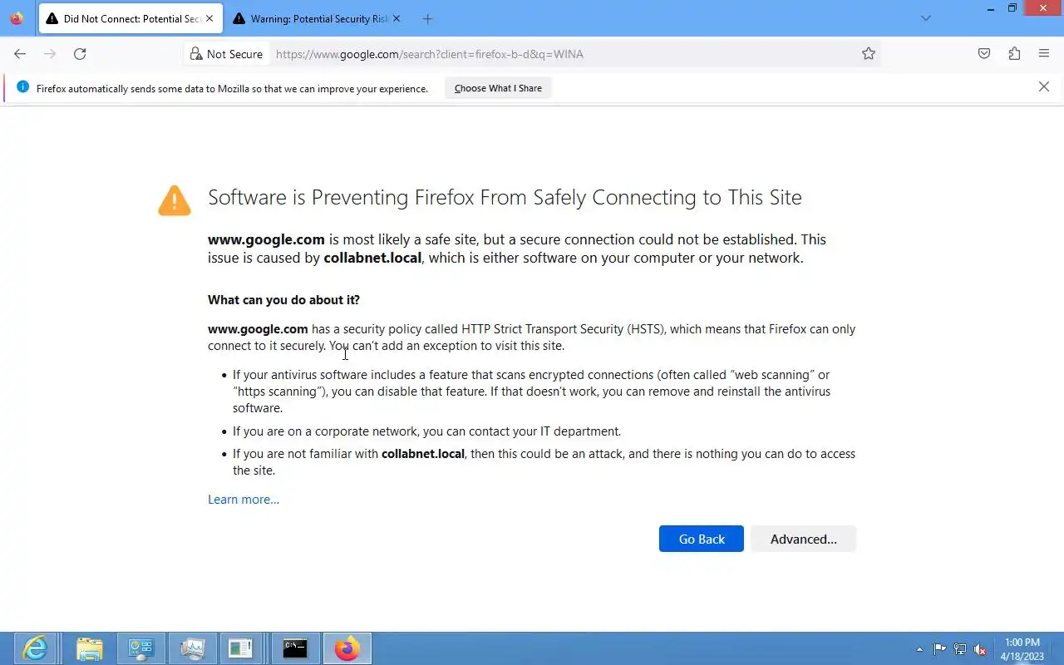Open a new tab with plus
Screen dimensions: 1064x665
[x=427, y=18]
